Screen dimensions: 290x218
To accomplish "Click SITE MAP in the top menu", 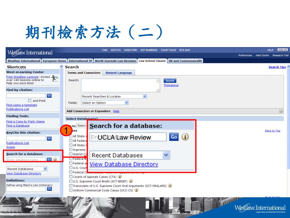I will pyautogui.click(x=185, y=50).
